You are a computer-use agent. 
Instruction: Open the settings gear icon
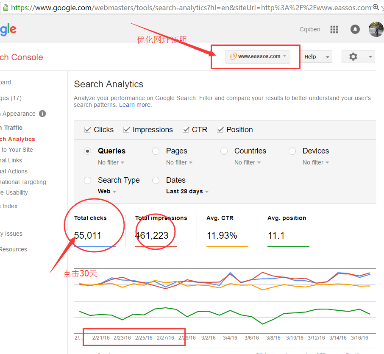[353, 56]
